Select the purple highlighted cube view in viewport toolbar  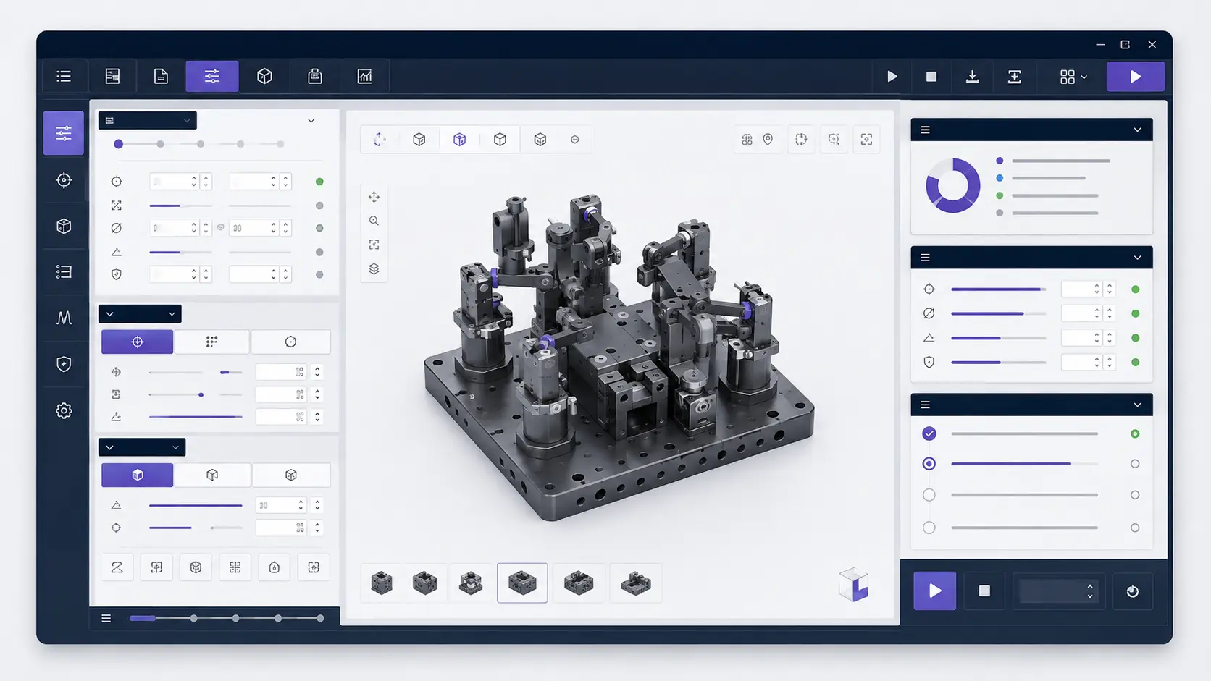(459, 139)
